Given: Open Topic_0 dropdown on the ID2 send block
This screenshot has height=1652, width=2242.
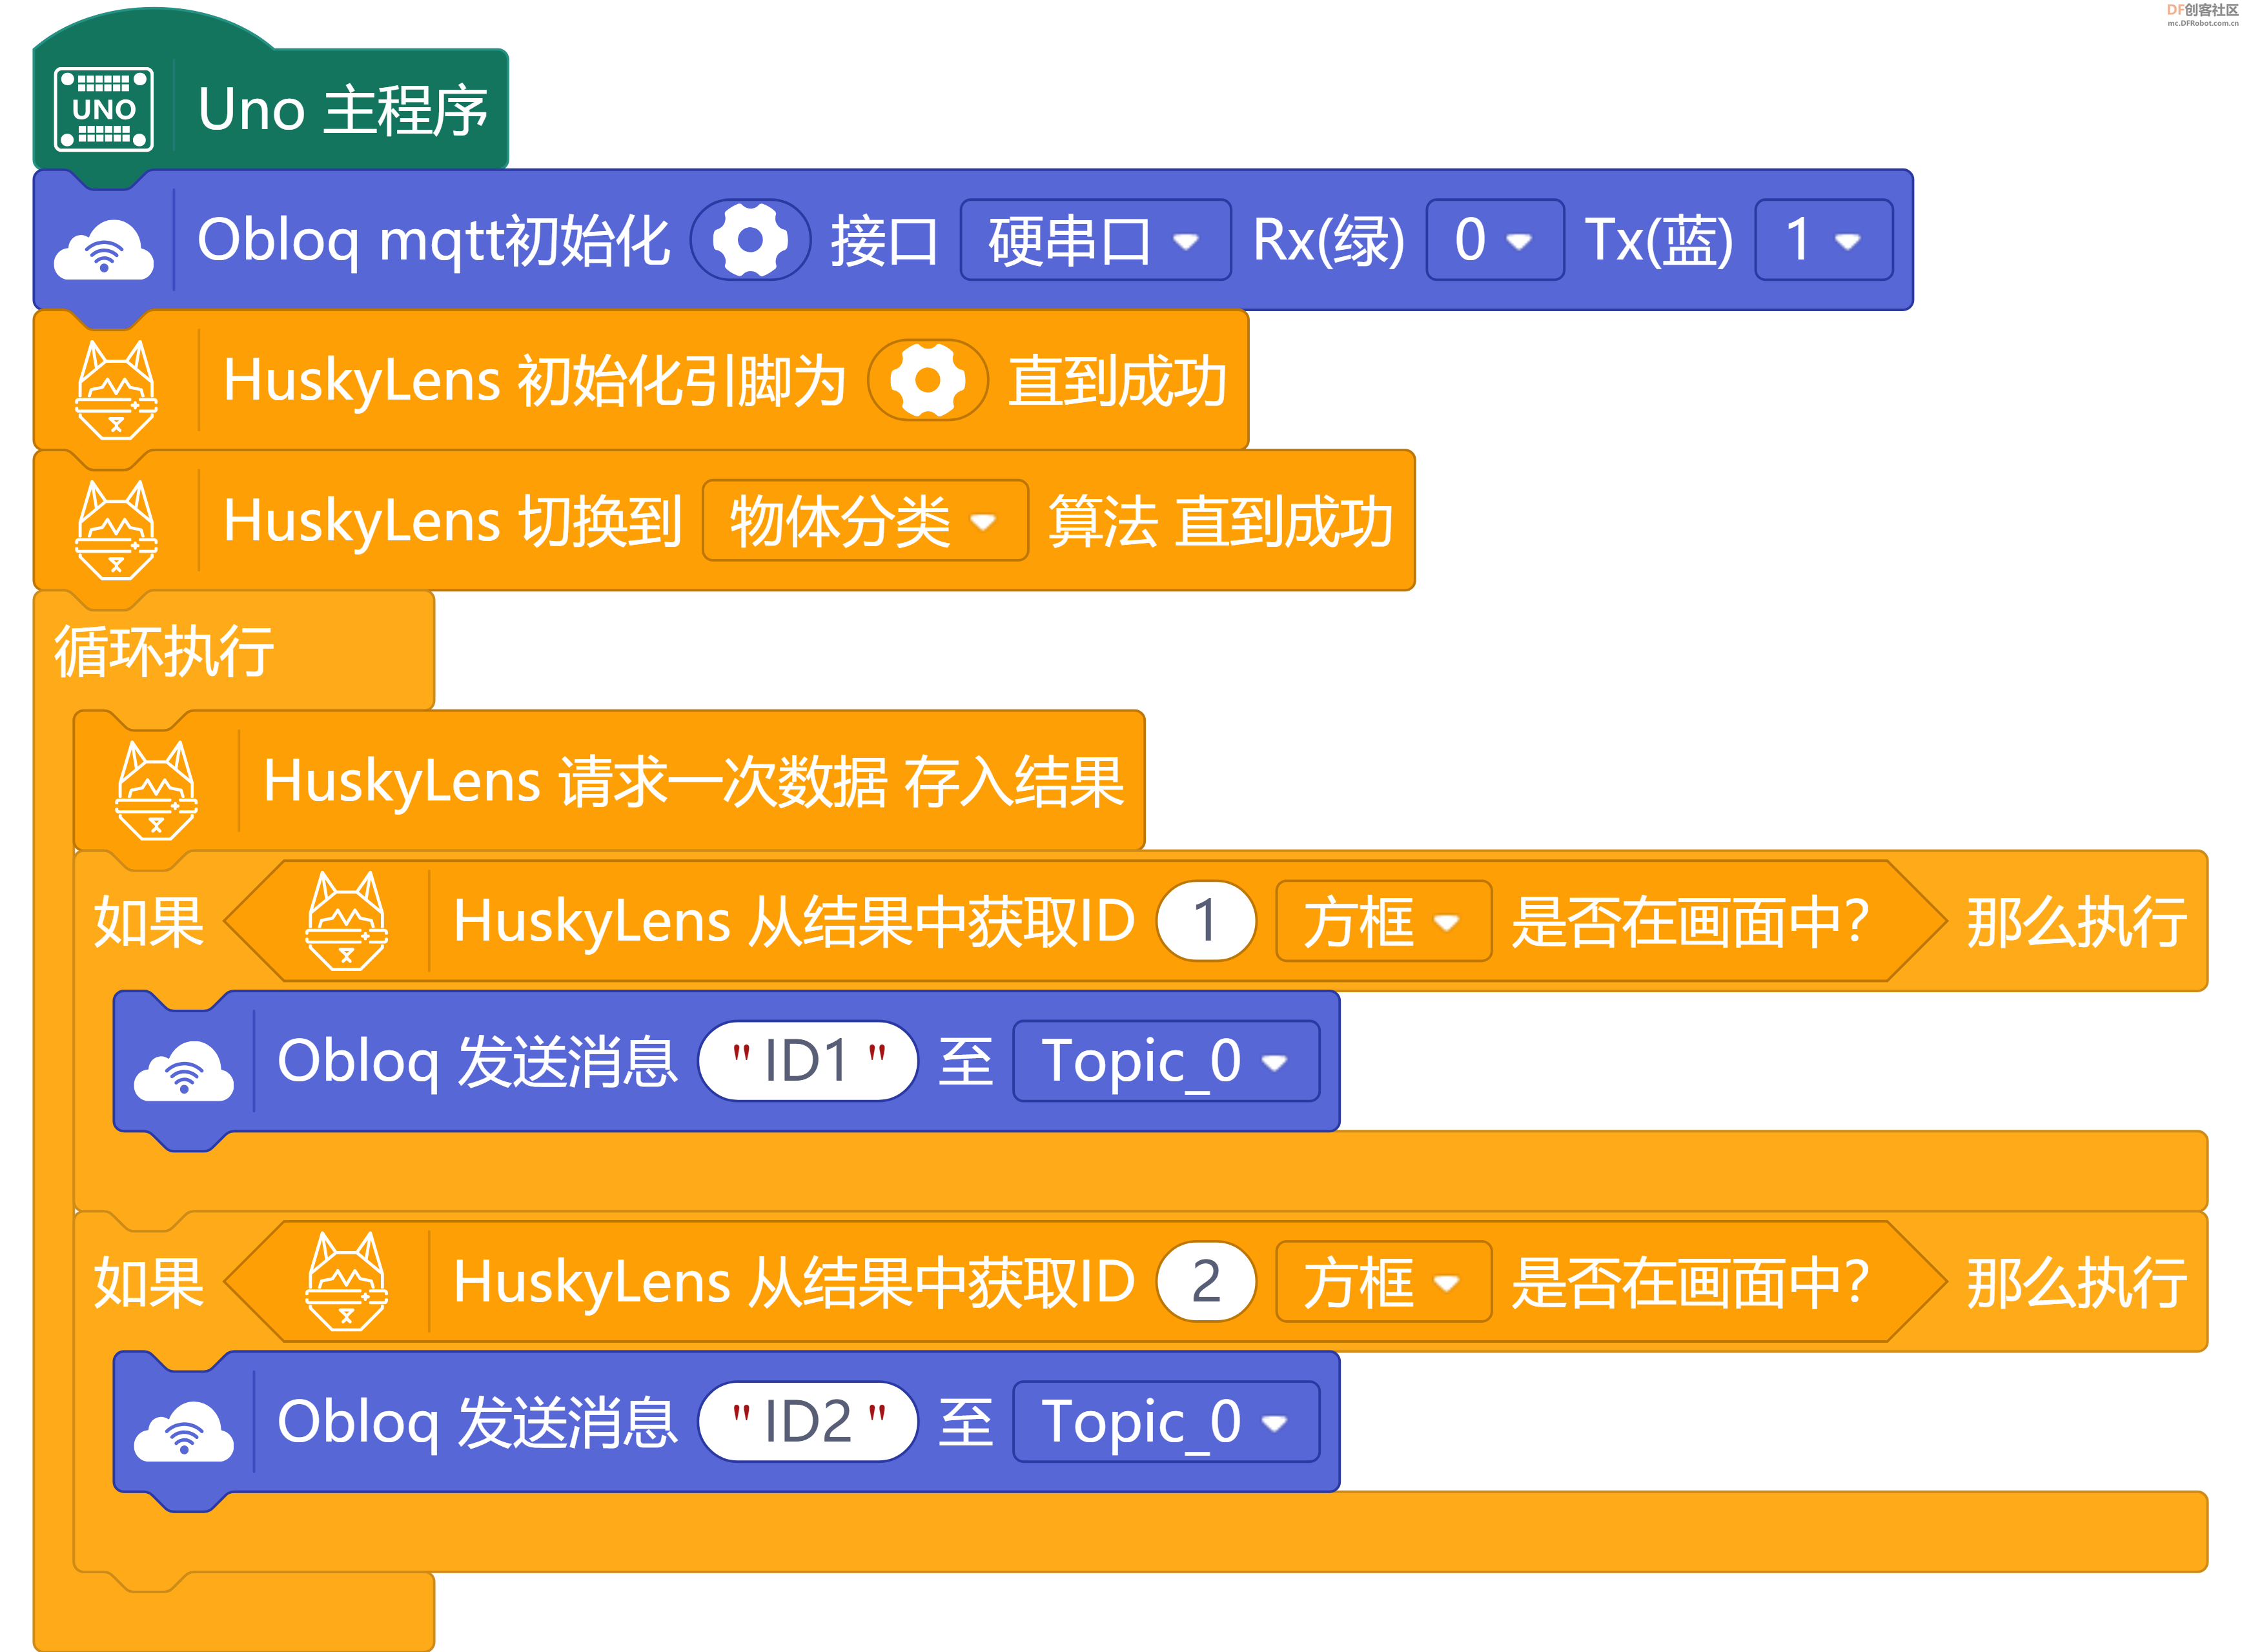Looking at the screenshot, I should click(x=1166, y=1422).
